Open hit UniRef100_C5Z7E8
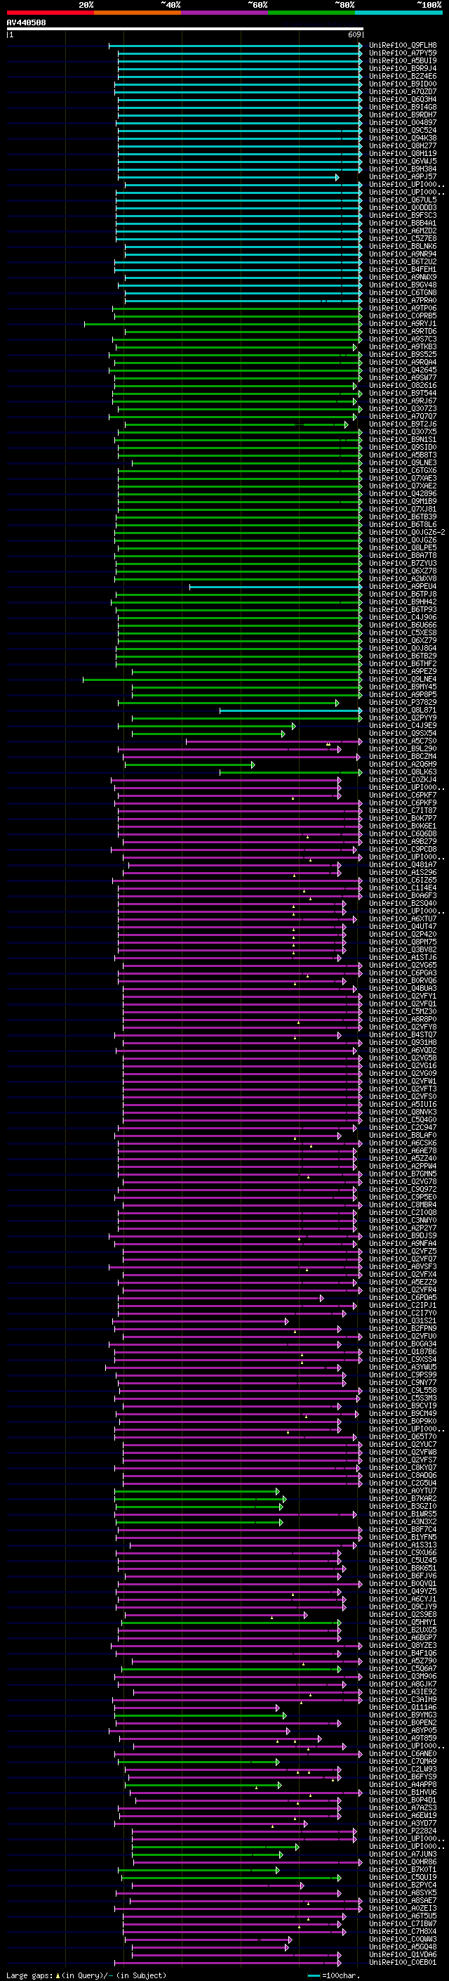This screenshot has height=1981, width=449. 403,238
